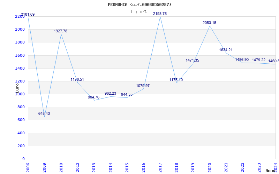Image resolution: width=279 pixels, height=174 pixels.
Task: Click the 1175.10 data label
Action: (176, 80)
